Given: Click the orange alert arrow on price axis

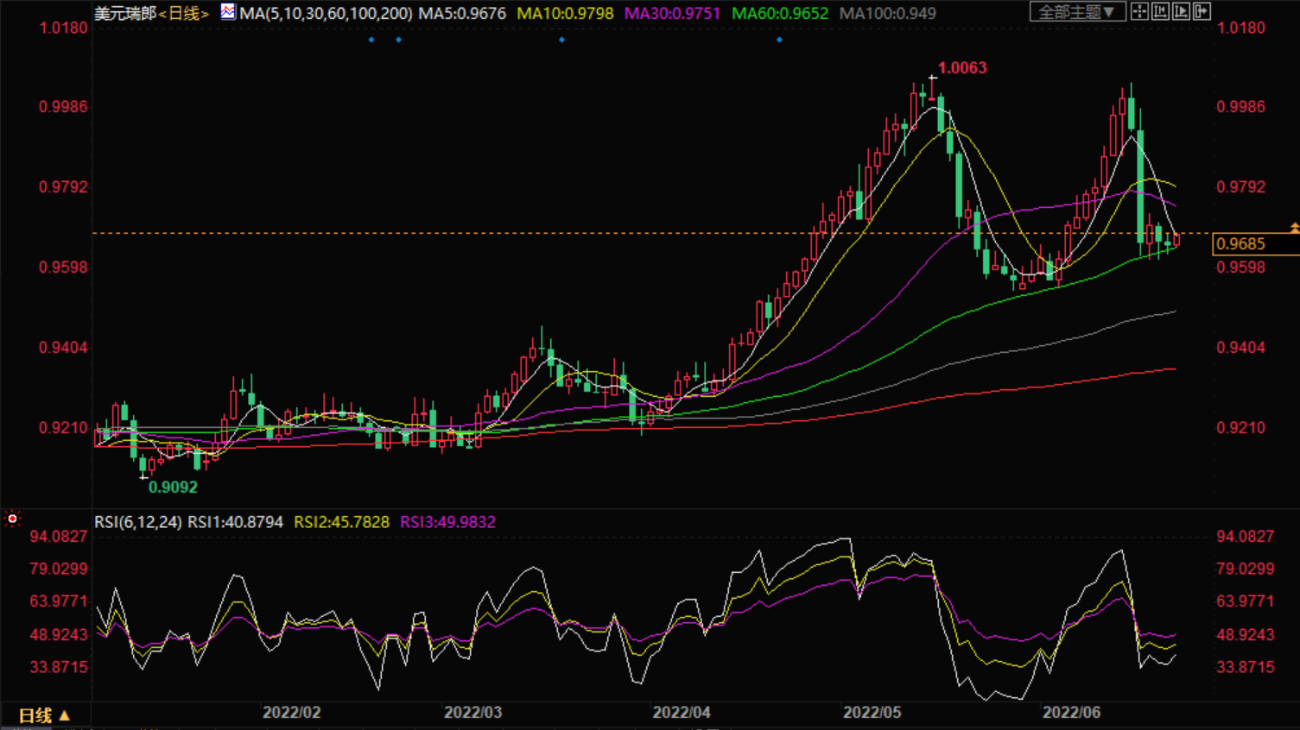Looking at the screenshot, I should [1294, 228].
